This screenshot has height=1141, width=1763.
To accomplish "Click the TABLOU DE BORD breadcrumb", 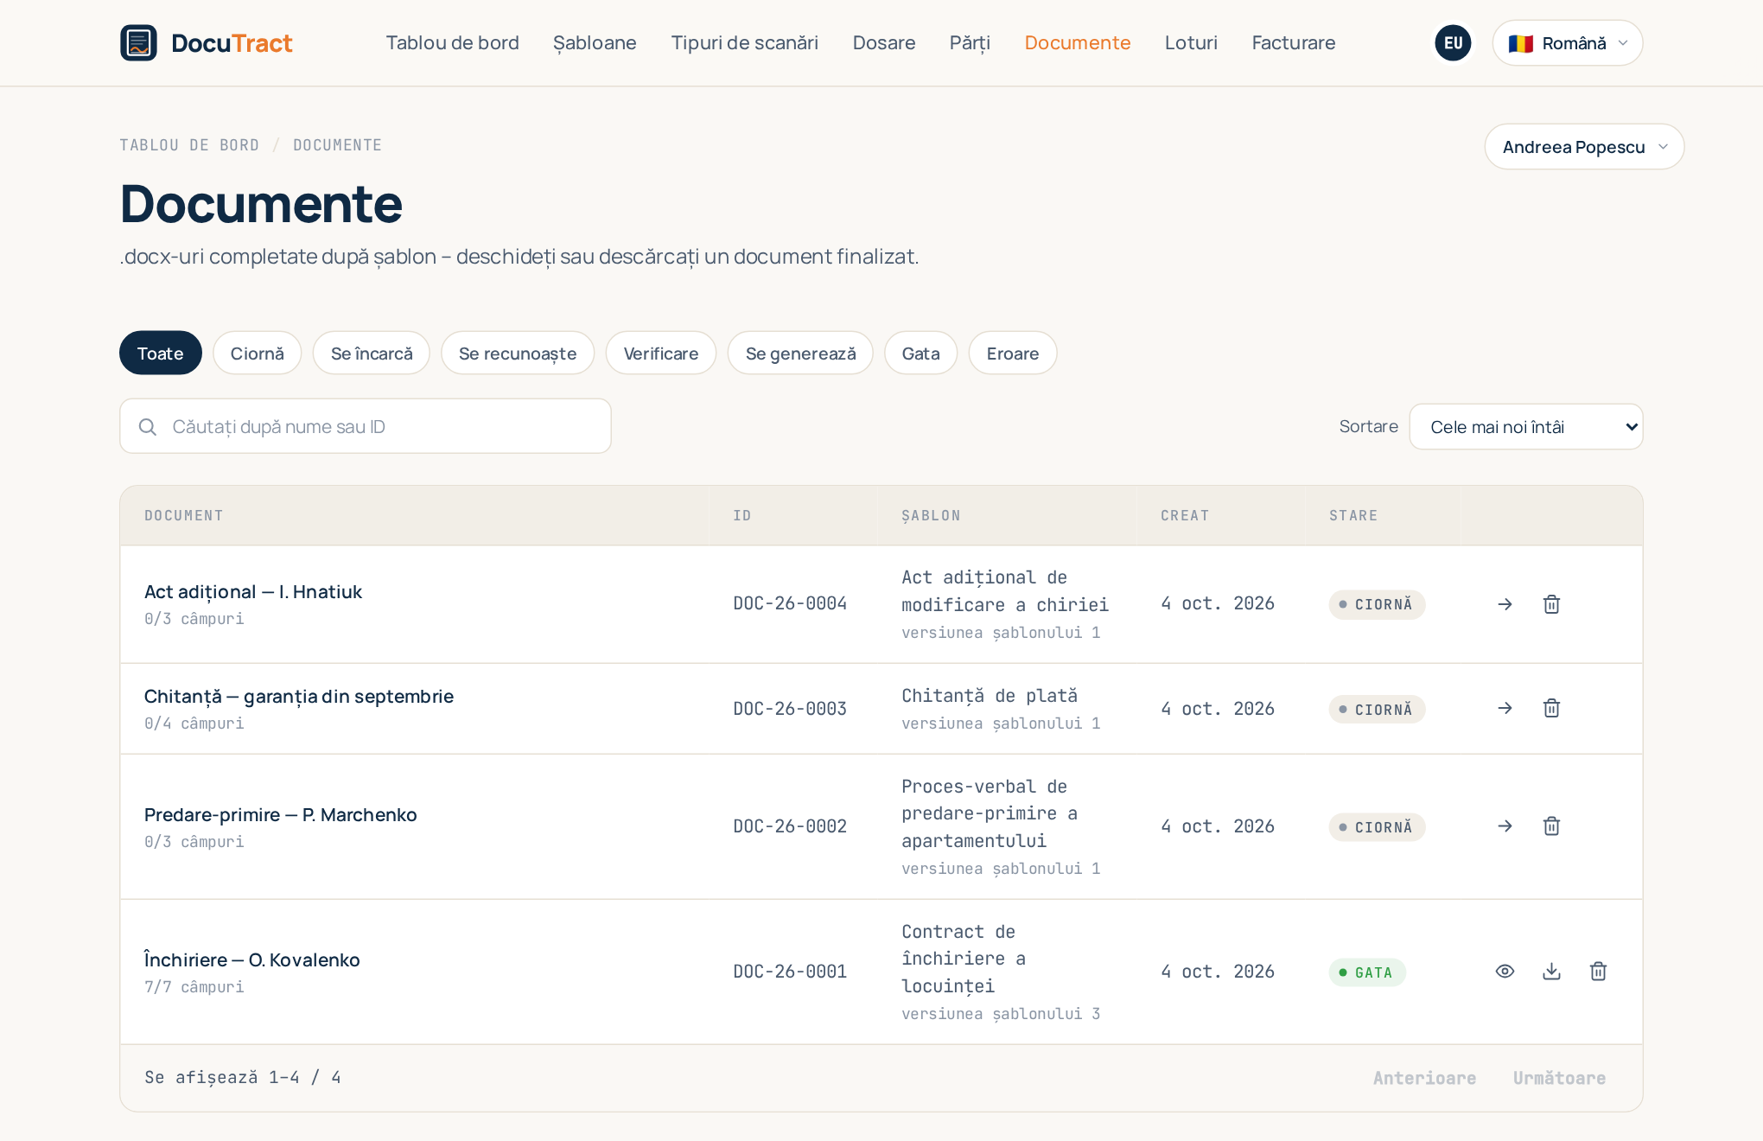I will (x=189, y=145).
